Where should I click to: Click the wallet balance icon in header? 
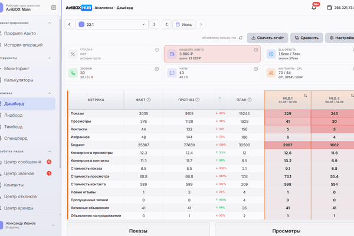(x=330, y=8)
